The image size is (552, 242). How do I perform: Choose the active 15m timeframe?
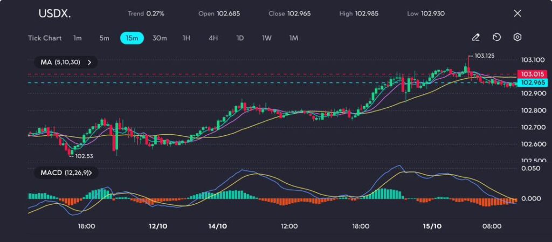132,38
